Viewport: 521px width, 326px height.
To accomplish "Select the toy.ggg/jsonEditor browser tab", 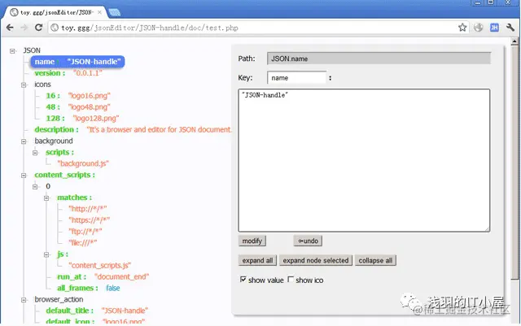I will point(56,12).
